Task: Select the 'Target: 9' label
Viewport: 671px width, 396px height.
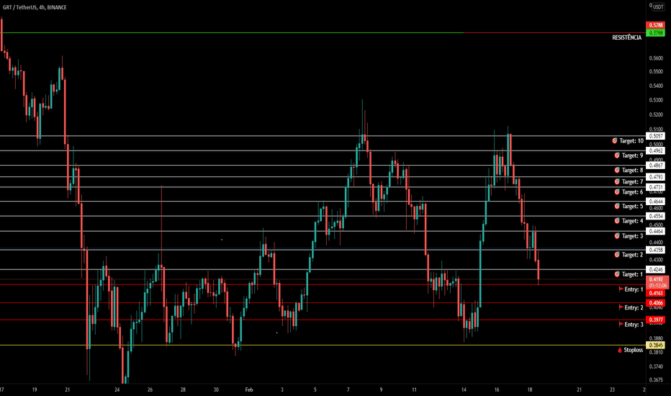Action: [633, 156]
